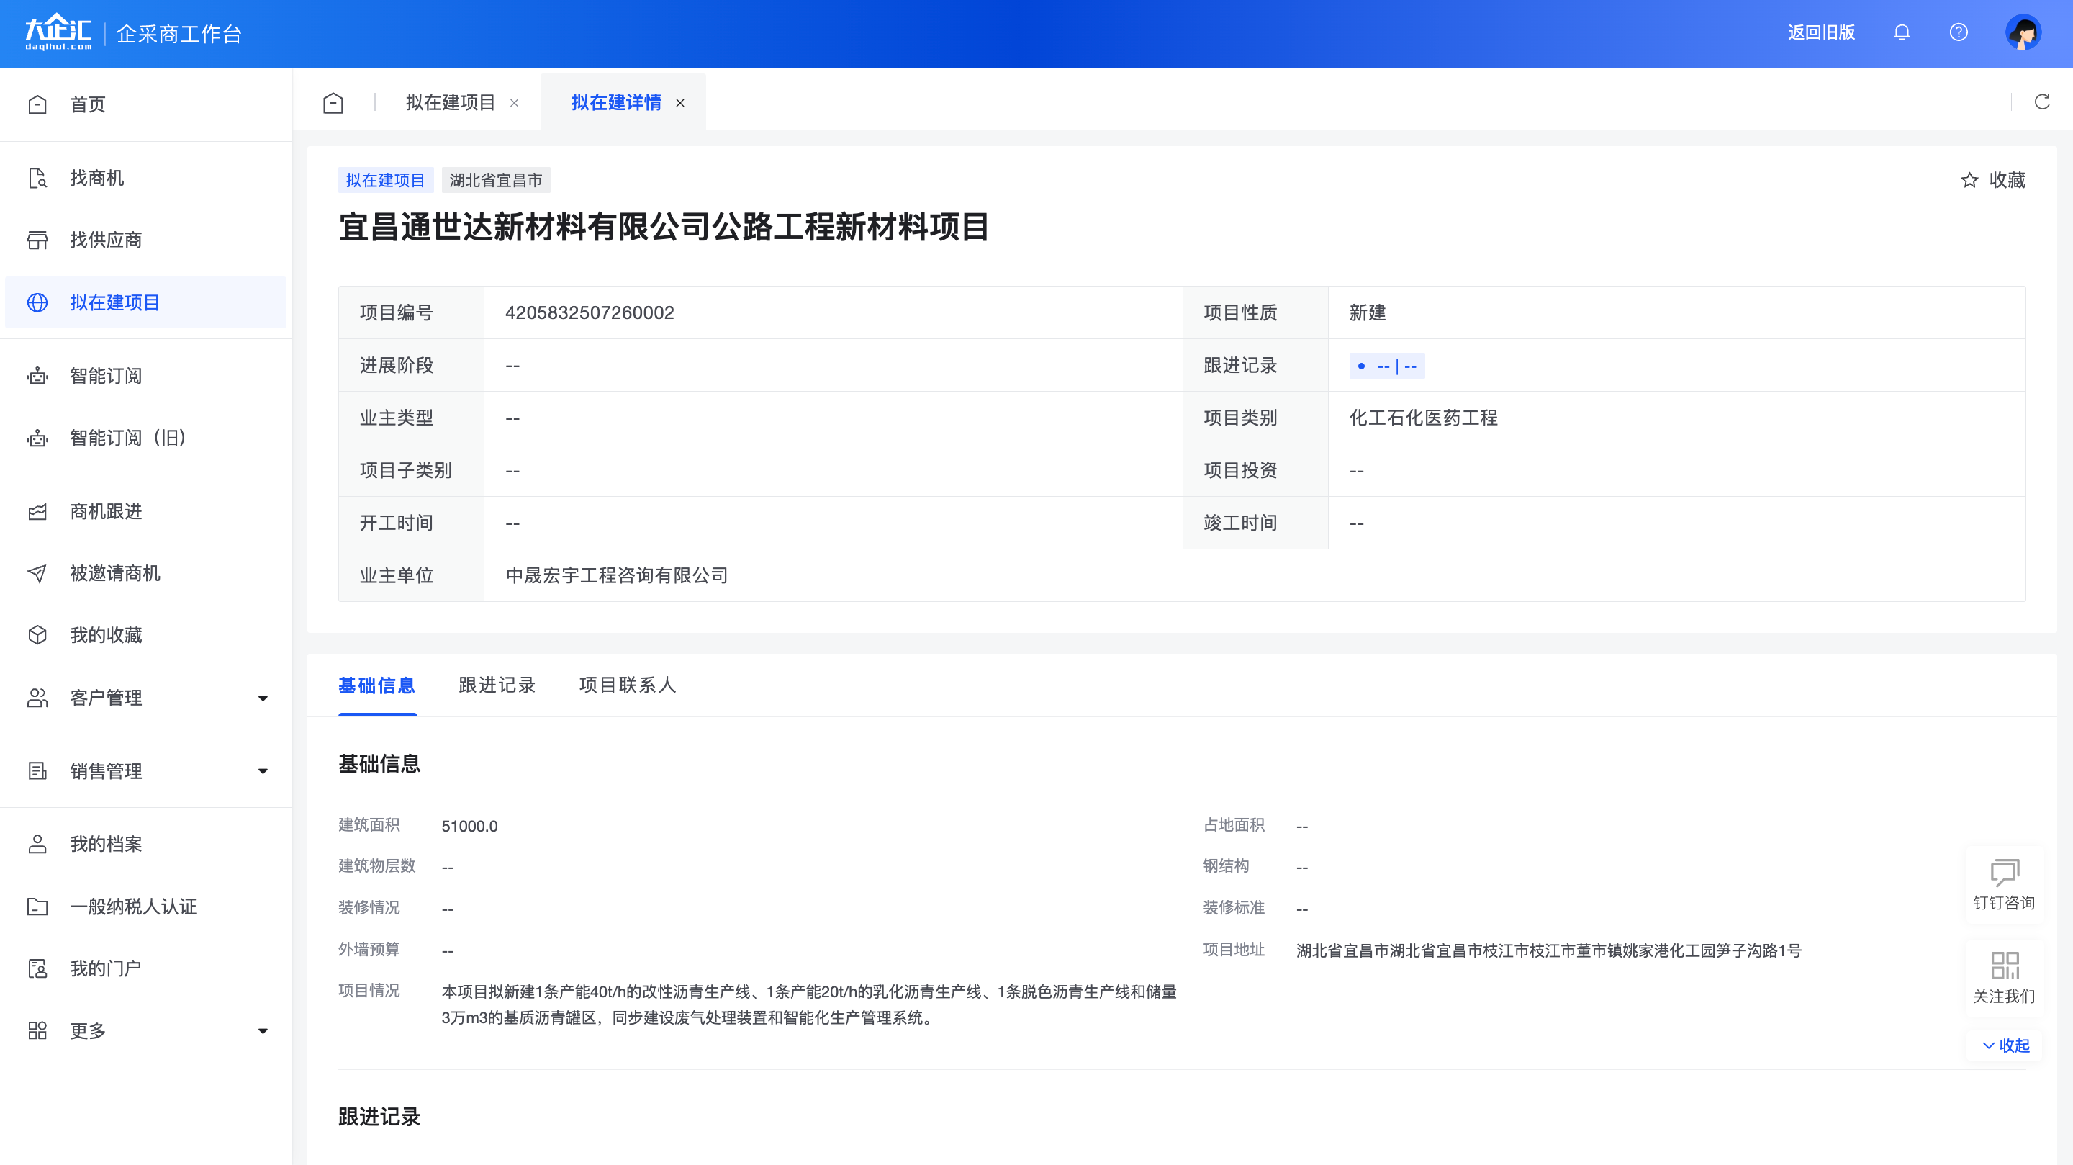The height and width of the screenshot is (1165, 2073).
Task: Click the 首页 sidebar icon
Action: point(37,104)
